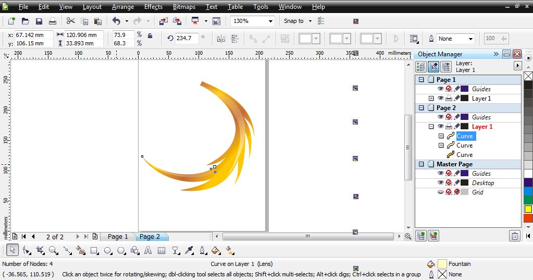Cut the selection with the scissors icon
This screenshot has height=280, width=533.
coord(71,21)
